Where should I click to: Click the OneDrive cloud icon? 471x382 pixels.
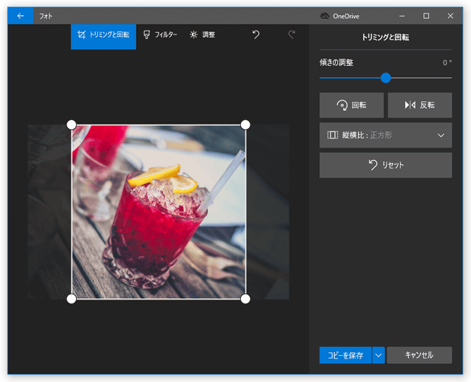(324, 16)
